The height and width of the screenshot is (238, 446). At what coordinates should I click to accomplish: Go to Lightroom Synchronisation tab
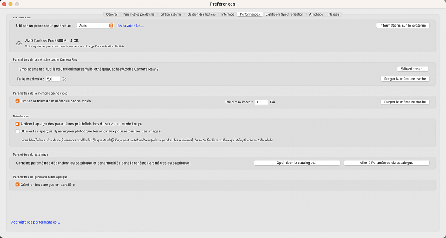click(285, 14)
